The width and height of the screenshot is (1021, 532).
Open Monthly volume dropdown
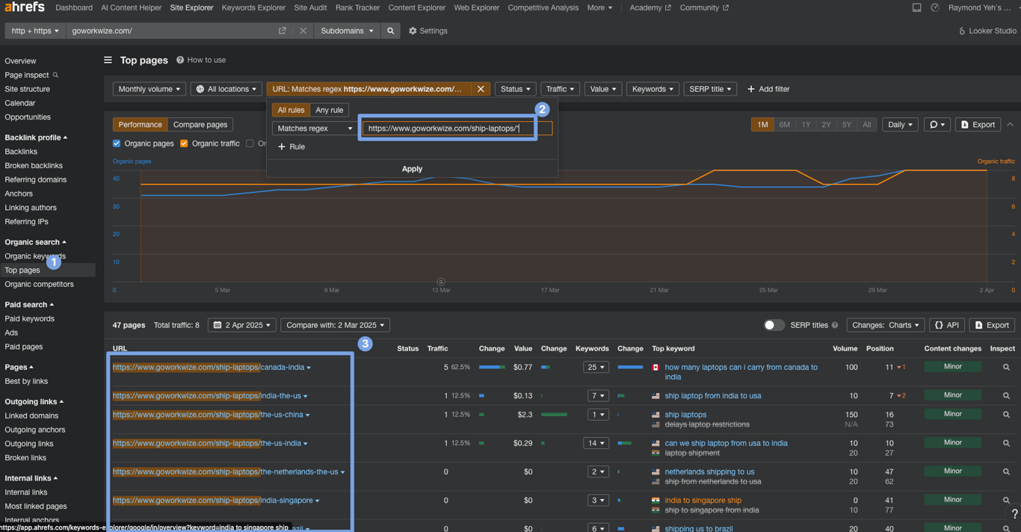pos(149,89)
